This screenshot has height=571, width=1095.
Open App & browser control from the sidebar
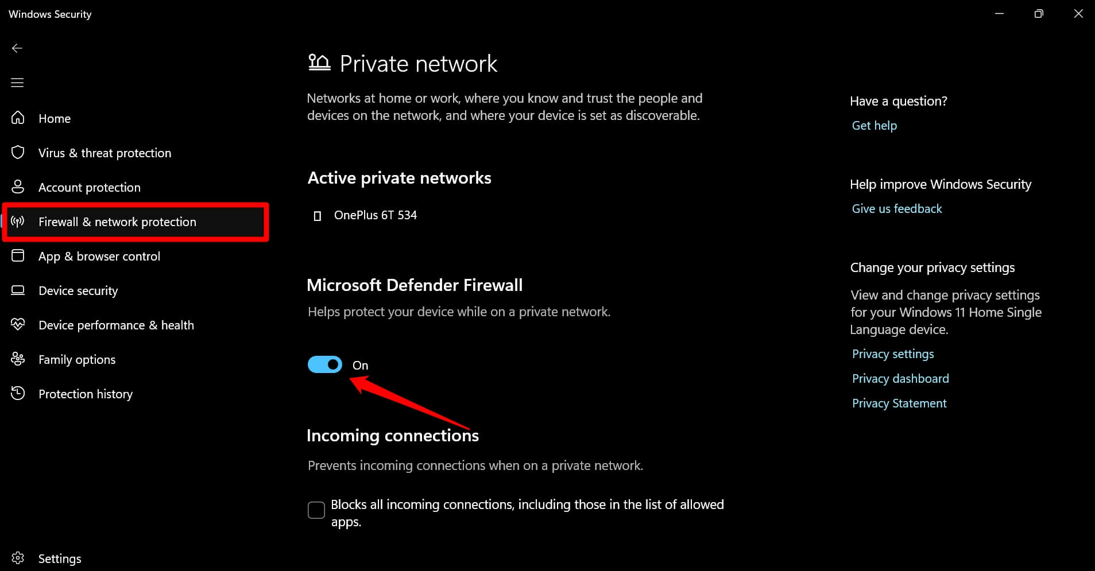coord(99,256)
